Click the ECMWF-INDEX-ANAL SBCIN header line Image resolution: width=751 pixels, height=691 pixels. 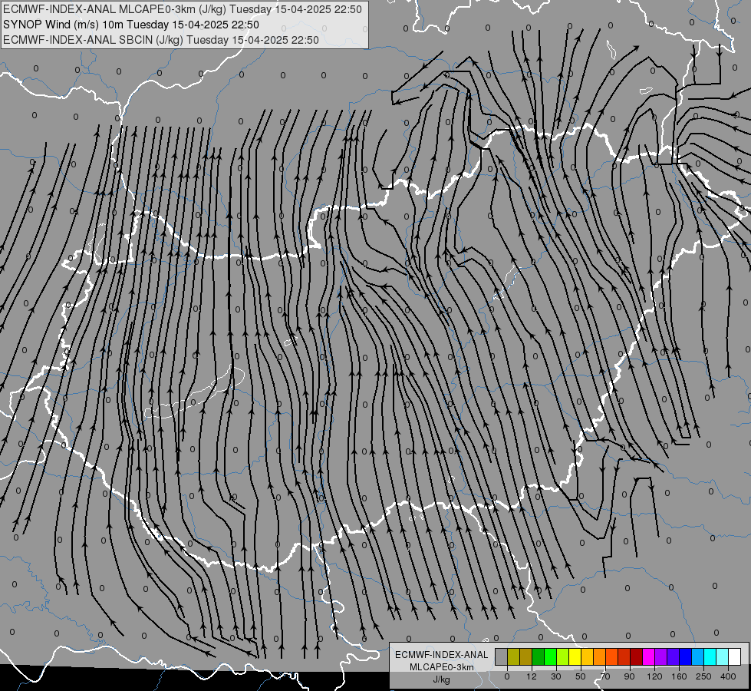click(x=160, y=40)
